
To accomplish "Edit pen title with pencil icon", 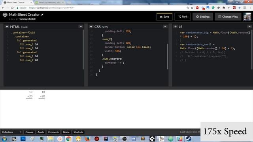I will [42, 15].
